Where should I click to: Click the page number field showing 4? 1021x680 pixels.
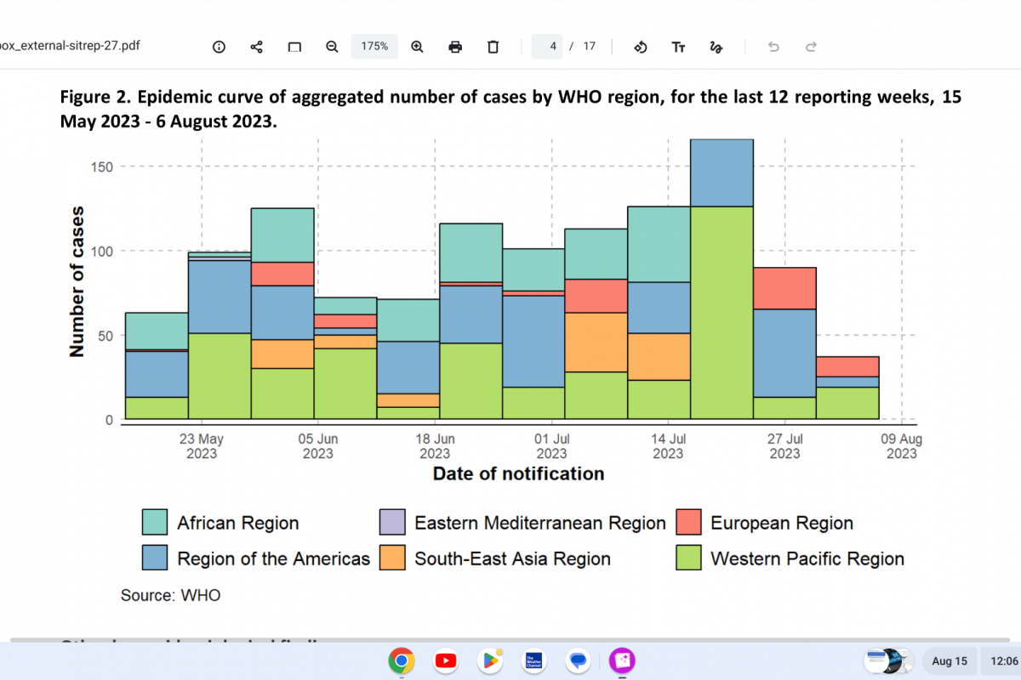[x=548, y=47]
